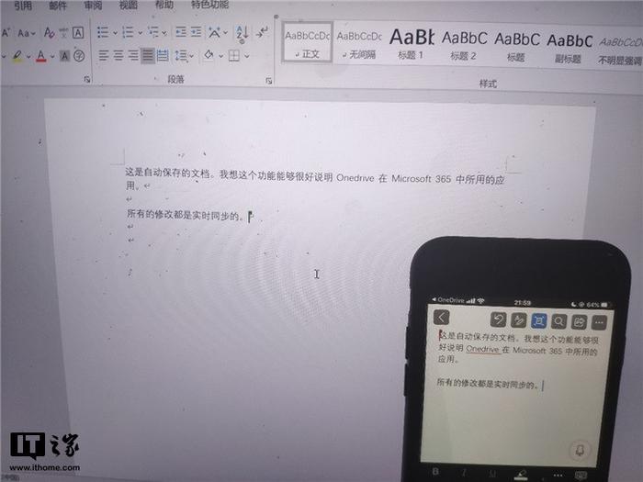Apply distributed alignment
Screen dimensions: 643x482
point(163,55)
